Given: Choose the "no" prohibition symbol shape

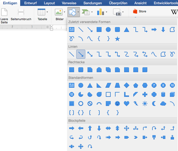Looking at the screenshot, I should point(90,103).
